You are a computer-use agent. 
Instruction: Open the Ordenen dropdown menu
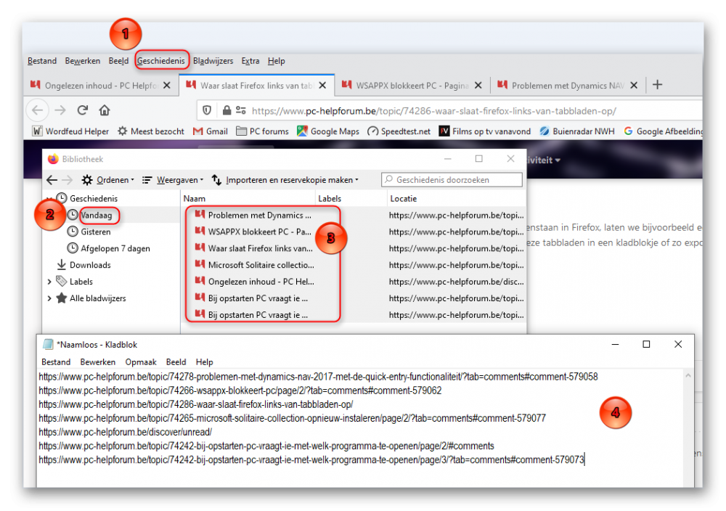click(108, 179)
